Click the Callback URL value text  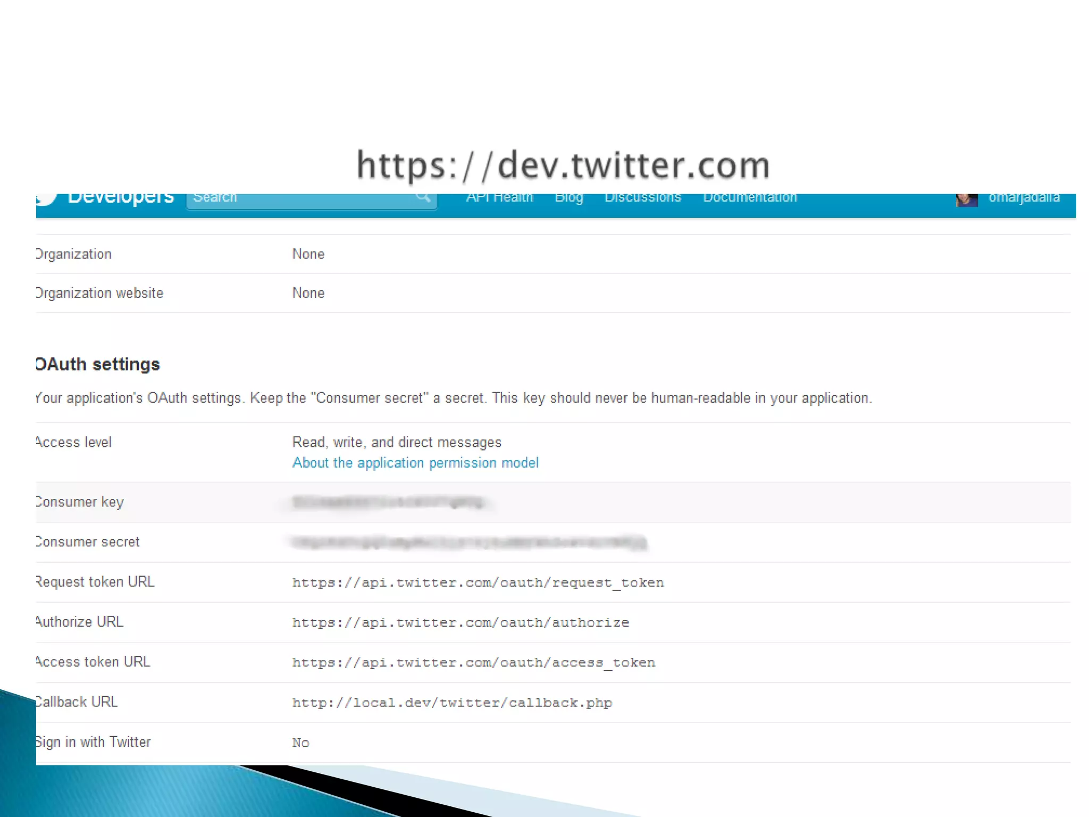(x=452, y=703)
